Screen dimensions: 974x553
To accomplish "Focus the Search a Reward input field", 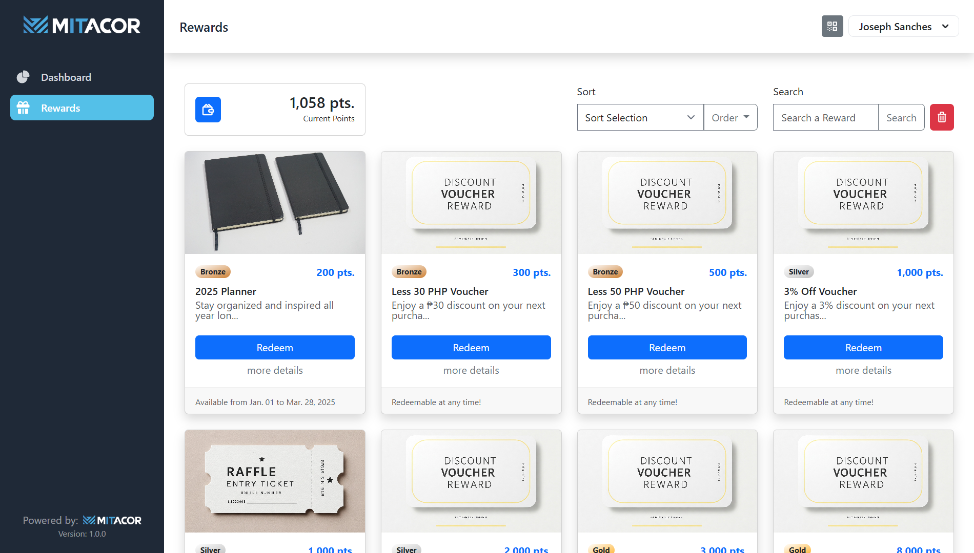I will [x=825, y=117].
